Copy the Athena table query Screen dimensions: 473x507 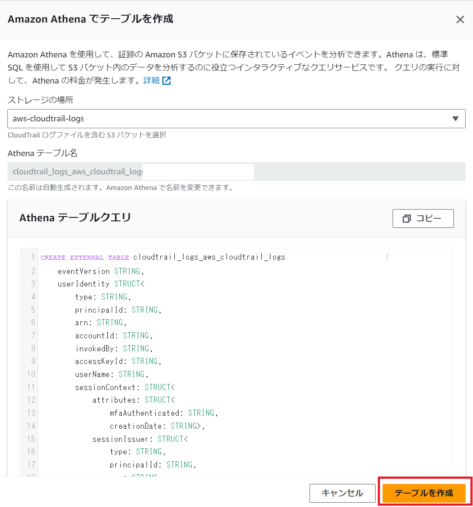(x=423, y=219)
